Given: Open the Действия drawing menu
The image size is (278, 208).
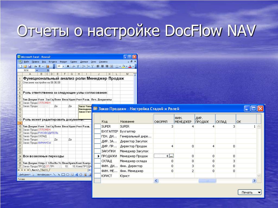Looking at the screenshot, I should [25, 175].
